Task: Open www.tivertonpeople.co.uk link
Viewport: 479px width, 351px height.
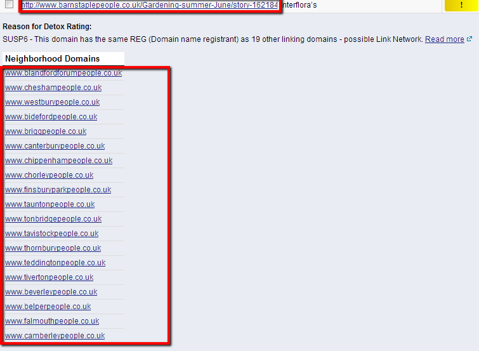Action: click(x=49, y=277)
